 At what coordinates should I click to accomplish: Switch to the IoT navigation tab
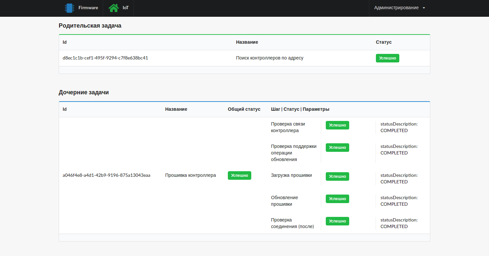(125, 8)
